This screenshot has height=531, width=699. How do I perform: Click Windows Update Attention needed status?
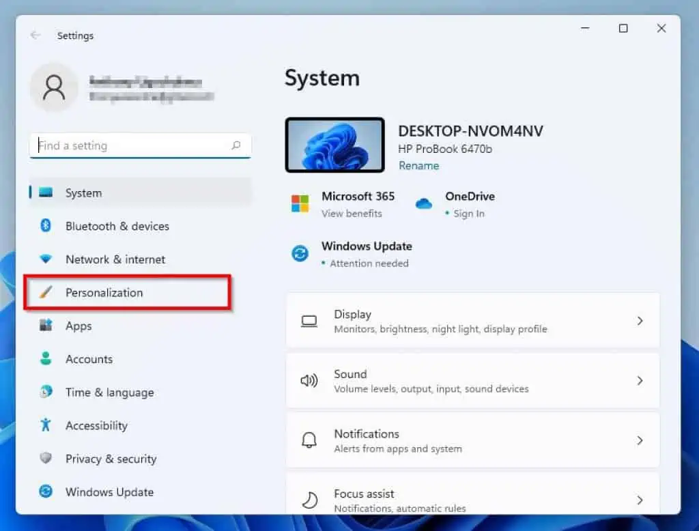pyautogui.click(x=369, y=263)
